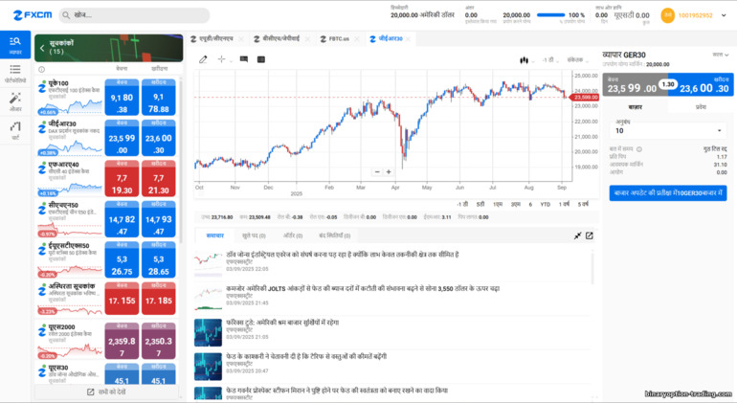Screen dimensions: 737x403
Task: Select the Open Positions (0) tab
Action: pos(254,235)
